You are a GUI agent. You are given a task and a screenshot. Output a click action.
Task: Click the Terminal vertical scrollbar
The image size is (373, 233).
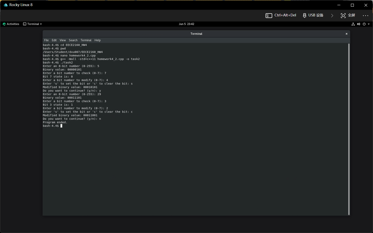349,129
